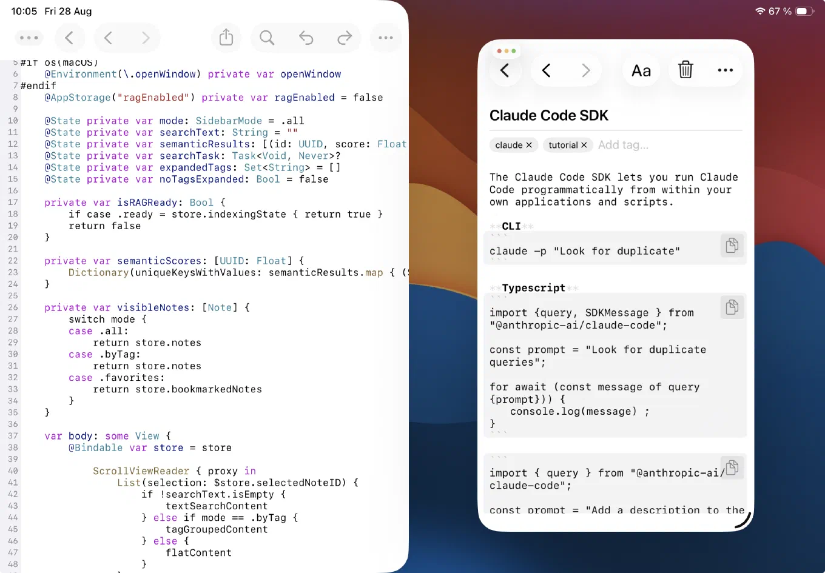Tap the notes window control dots
The image size is (825, 573).
[x=506, y=51]
